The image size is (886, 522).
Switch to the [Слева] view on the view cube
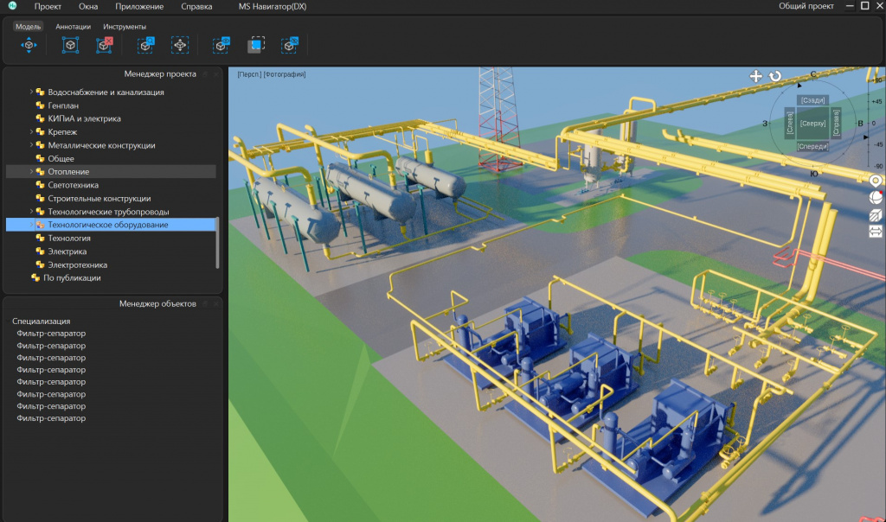click(x=790, y=123)
